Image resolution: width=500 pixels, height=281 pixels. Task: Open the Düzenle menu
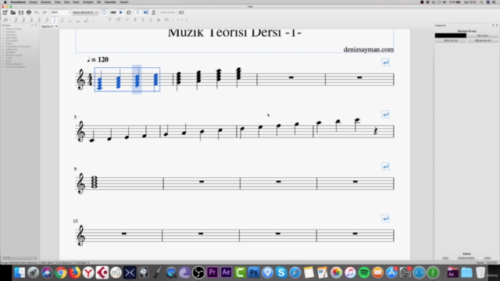pyautogui.click(x=46, y=2)
